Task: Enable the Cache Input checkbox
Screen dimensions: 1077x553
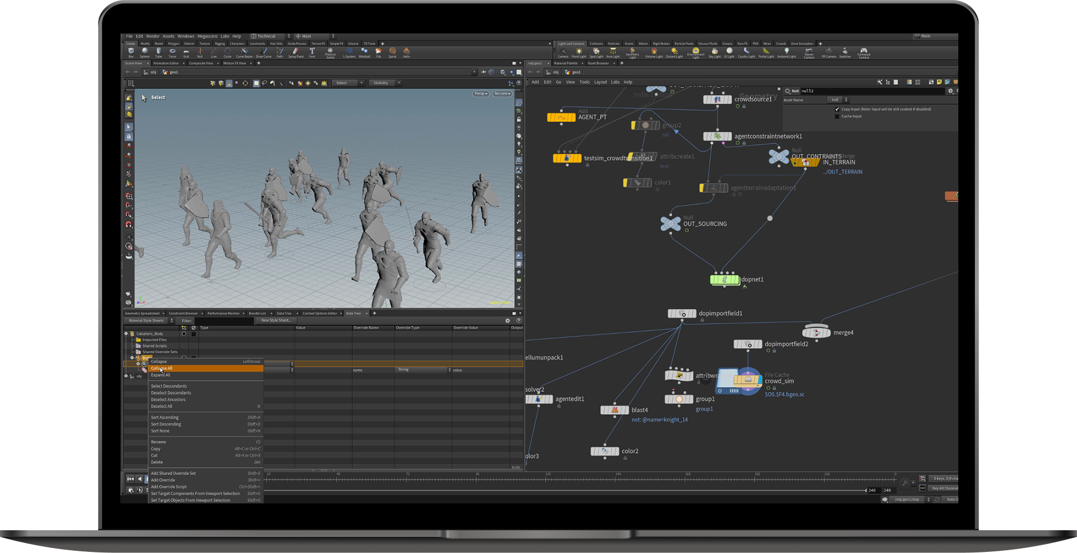Action: point(837,117)
